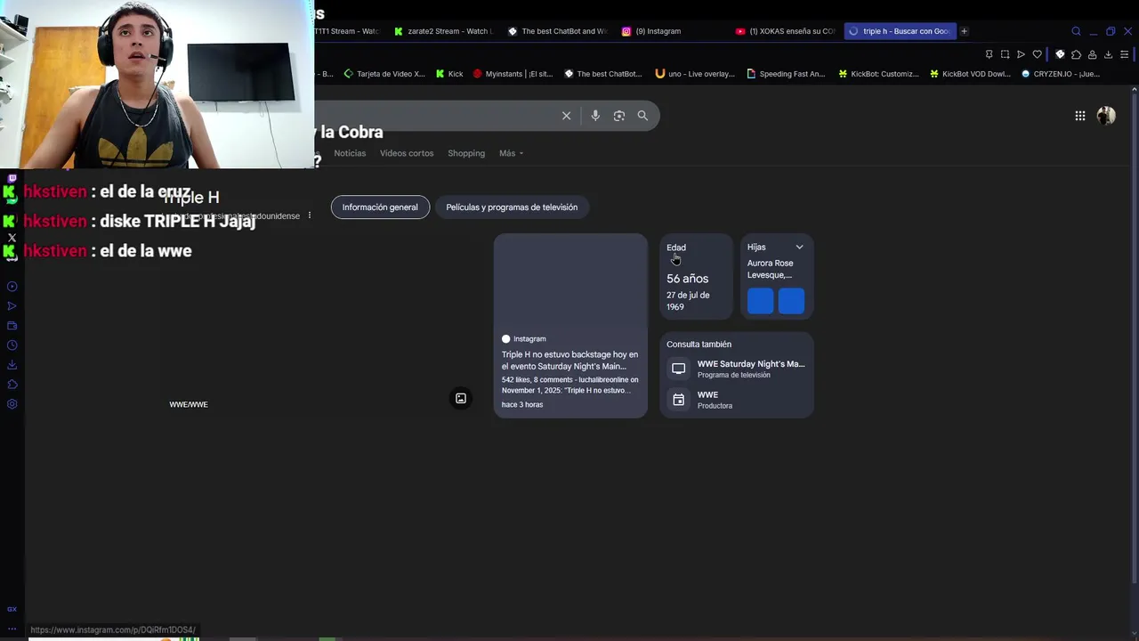Open the easy setup menu icon
The image size is (1139, 641).
[x=1125, y=54]
